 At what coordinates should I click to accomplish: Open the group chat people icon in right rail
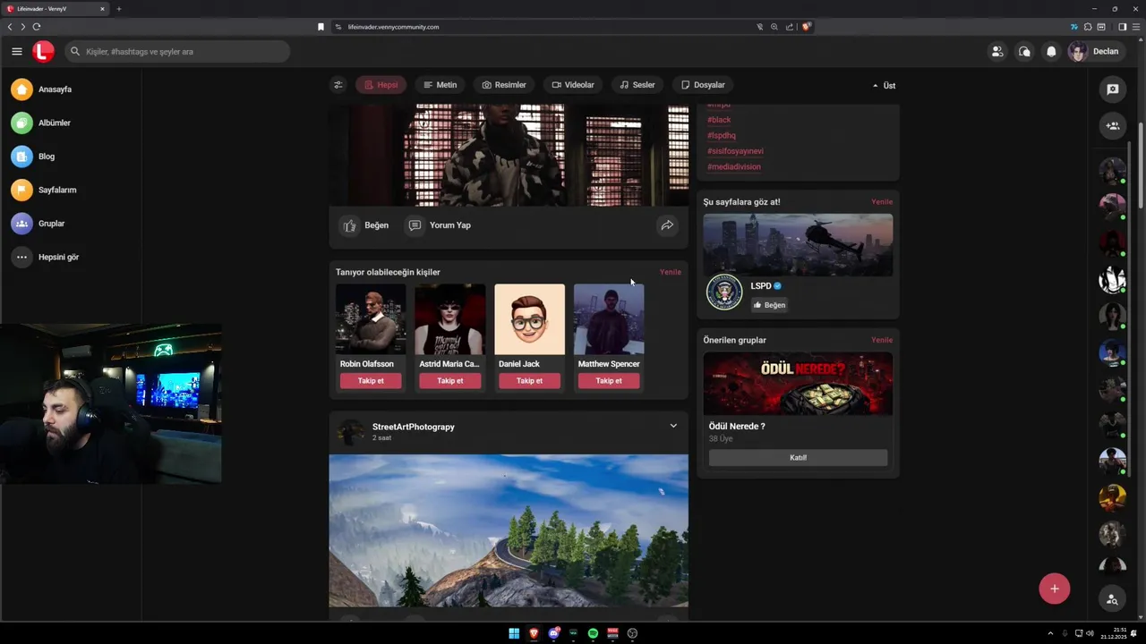point(1113,126)
